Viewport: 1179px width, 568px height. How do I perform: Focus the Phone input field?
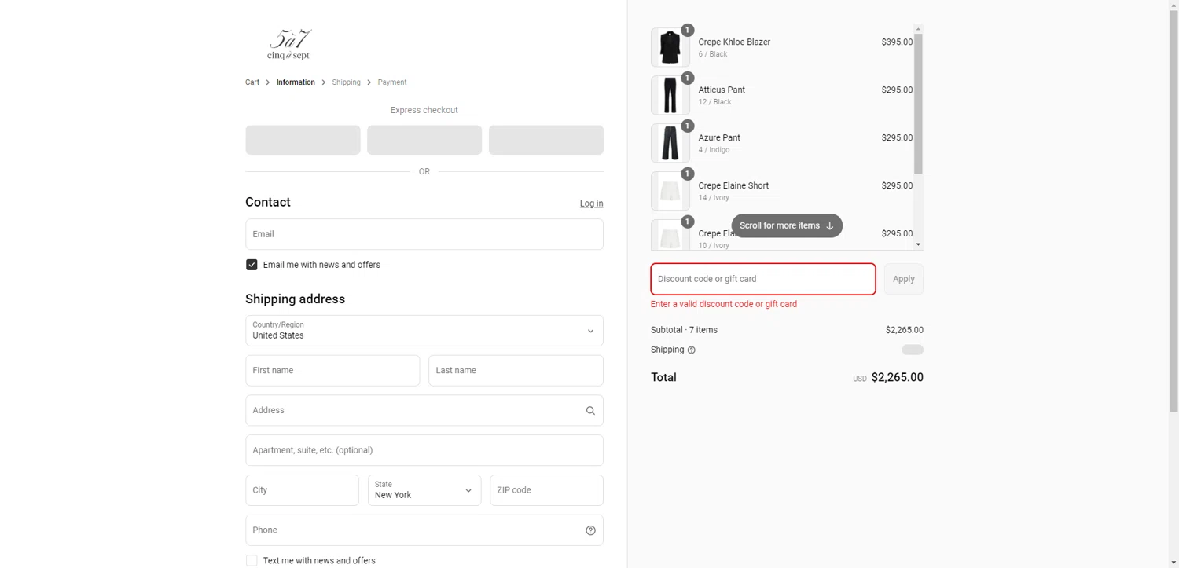coord(424,530)
